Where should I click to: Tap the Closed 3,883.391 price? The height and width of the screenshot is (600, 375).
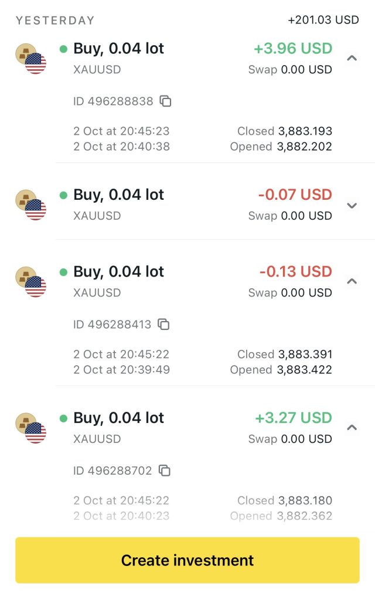(285, 354)
